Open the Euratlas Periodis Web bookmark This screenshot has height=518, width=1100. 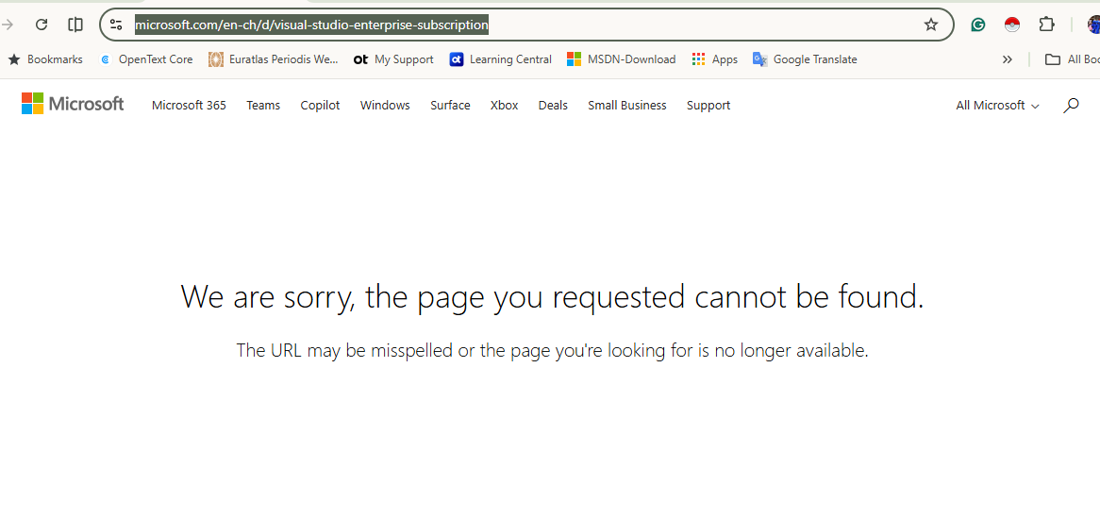[274, 59]
